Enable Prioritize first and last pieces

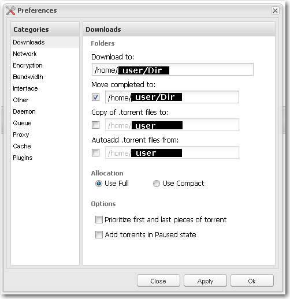tap(99, 219)
